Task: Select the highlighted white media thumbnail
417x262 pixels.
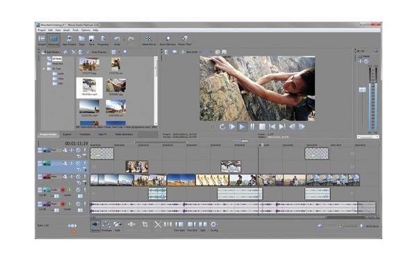Action: coord(90,88)
